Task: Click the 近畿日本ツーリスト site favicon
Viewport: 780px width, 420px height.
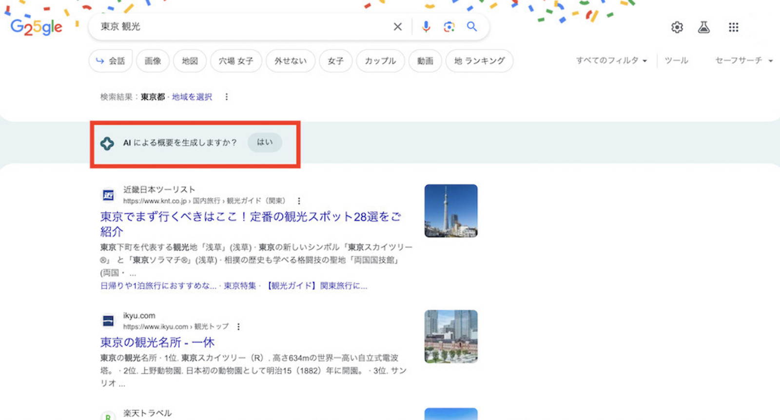Action: pyautogui.click(x=108, y=195)
